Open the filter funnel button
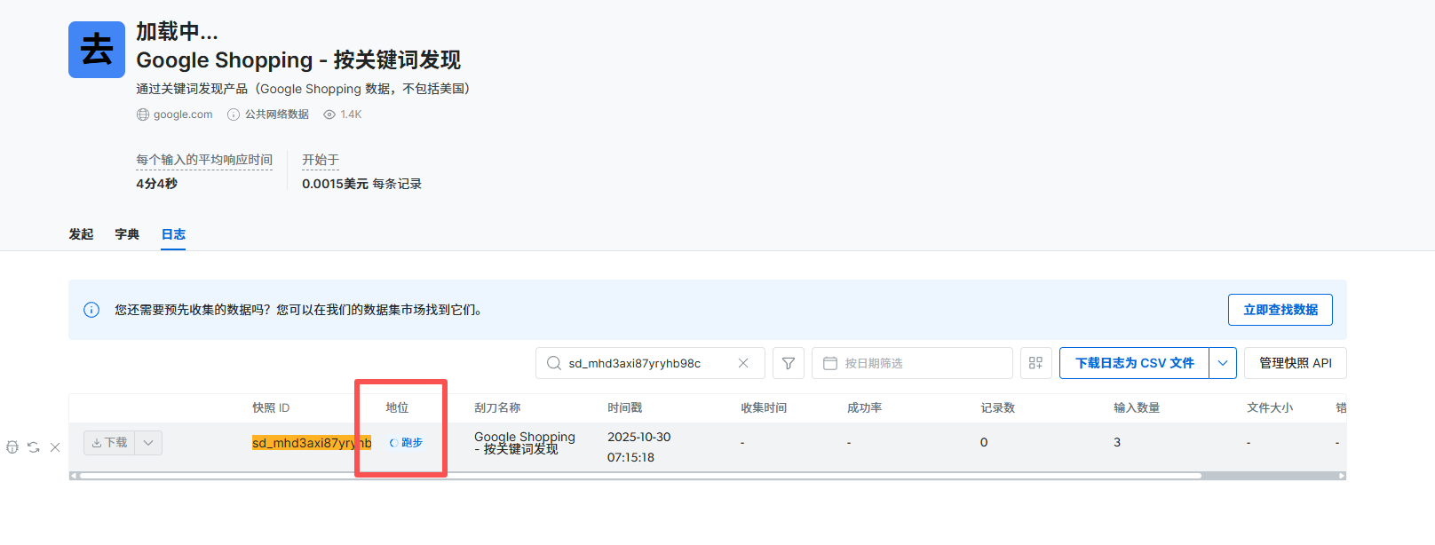Viewport: 1435px width, 545px height. pos(789,363)
